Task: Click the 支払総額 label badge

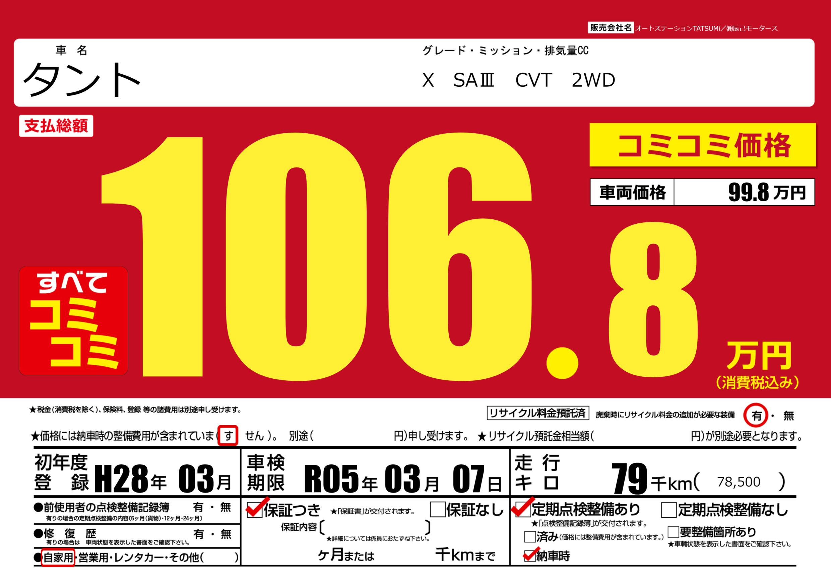Action: [x=56, y=126]
